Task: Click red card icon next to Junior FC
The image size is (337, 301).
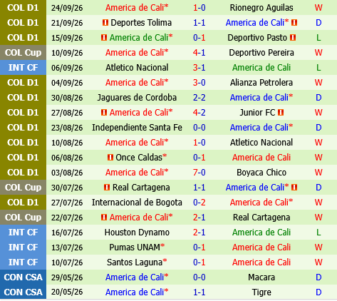Action: 281,113
